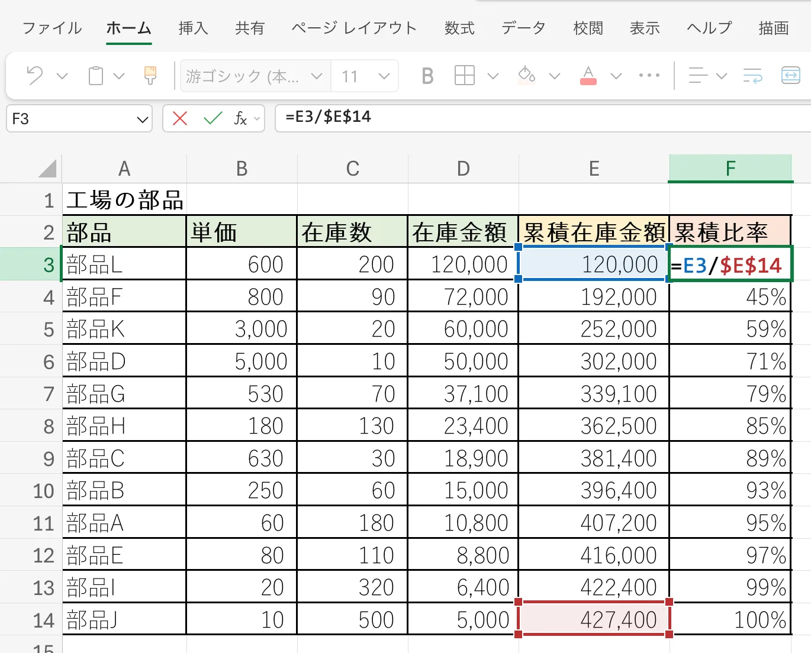Cancel formula entry with red X
This screenshot has width=811, height=653.
(180, 119)
